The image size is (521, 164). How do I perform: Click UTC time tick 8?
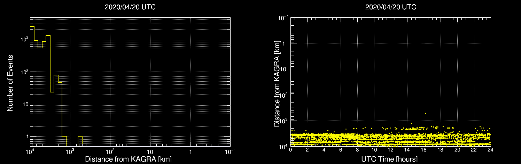pos(357,150)
